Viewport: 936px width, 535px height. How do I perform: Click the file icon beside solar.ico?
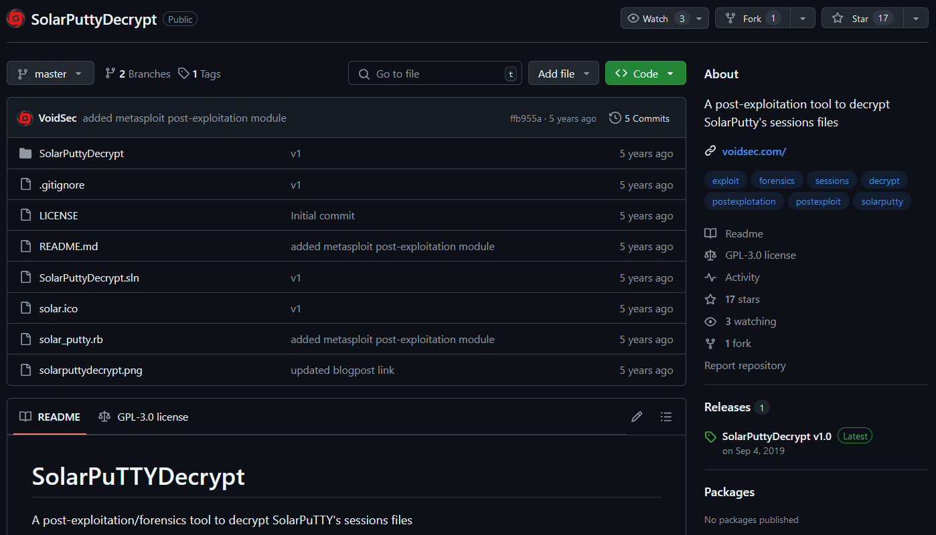[25, 308]
